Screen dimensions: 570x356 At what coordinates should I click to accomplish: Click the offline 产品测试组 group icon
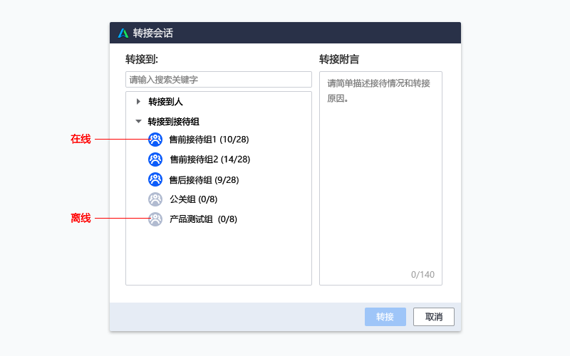[x=155, y=219]
